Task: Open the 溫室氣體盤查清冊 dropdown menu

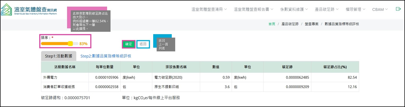Action: tap(209, 9)
